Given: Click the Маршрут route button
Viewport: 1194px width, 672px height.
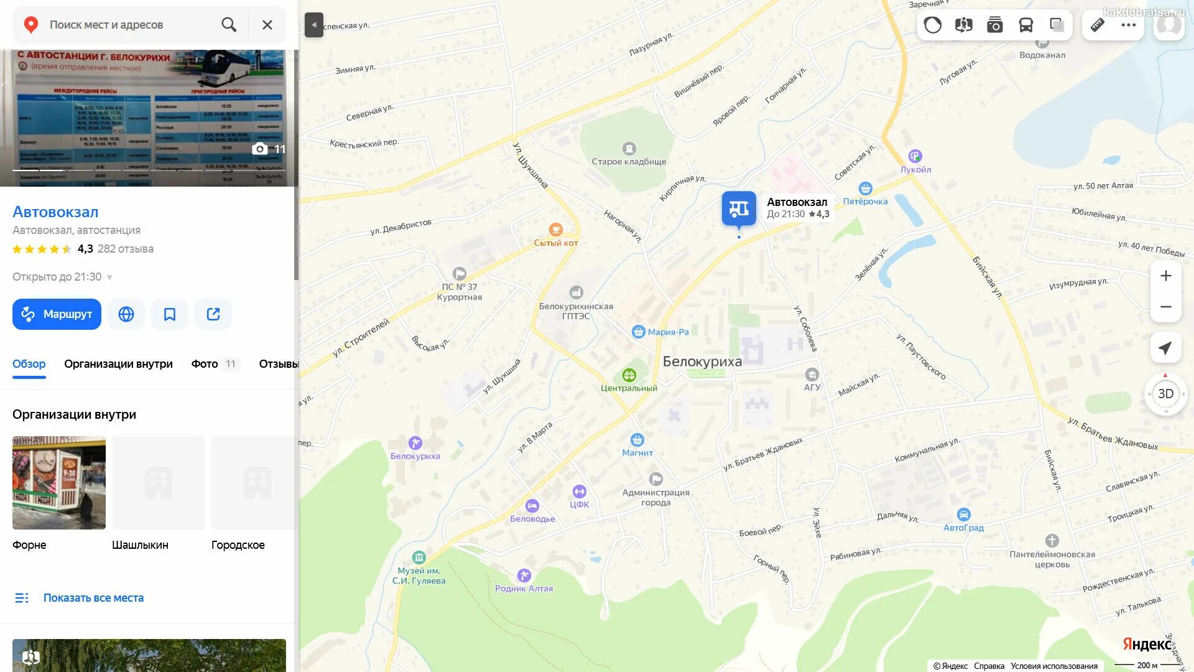Looking at the screenshot, I should [x=57, y=314].
